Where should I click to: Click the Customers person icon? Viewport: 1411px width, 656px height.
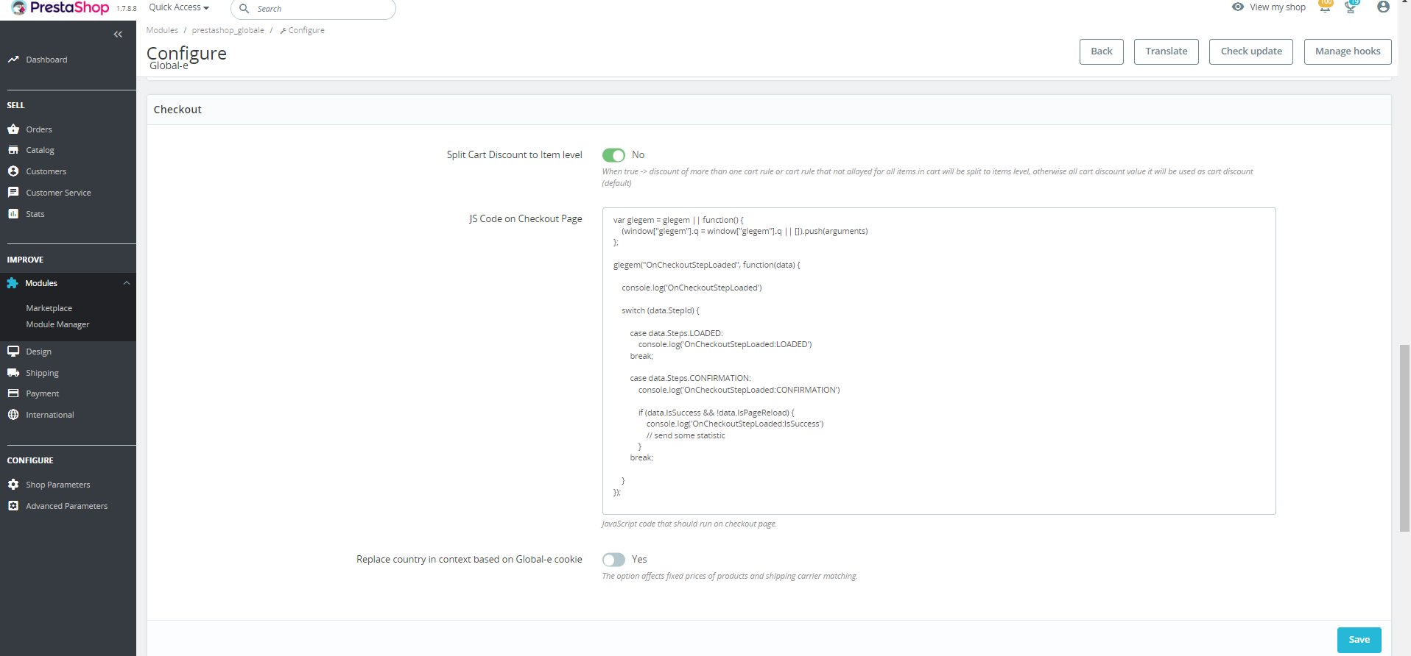pos(13,171)
